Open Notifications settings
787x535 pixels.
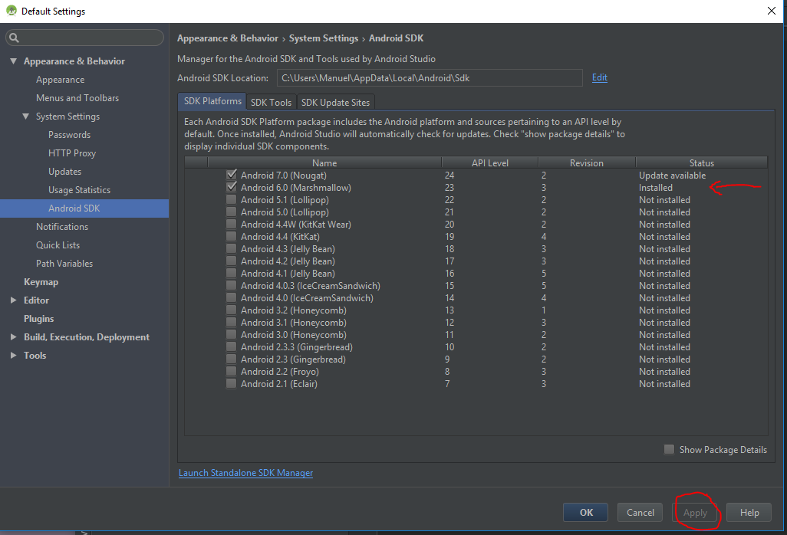[x=61, y=227]
